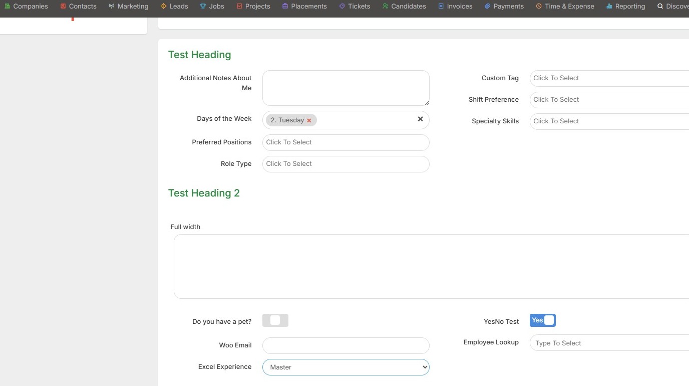The image size is (689, 386).
Task: Click the "Excel Experience" field label
Action: [225, 367]
